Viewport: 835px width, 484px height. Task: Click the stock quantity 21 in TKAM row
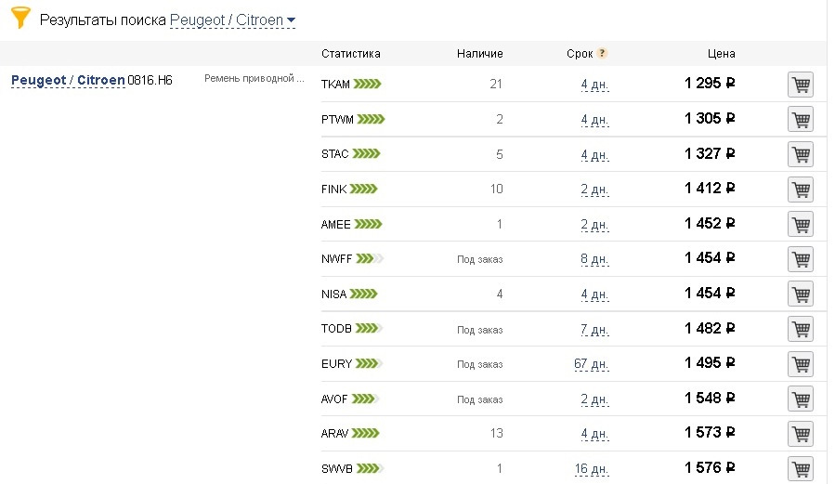click(x=496, y=85)
